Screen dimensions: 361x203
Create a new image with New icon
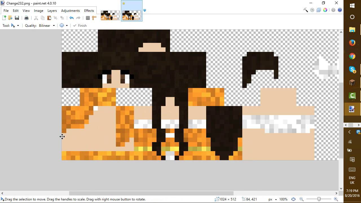pos(4,18)
